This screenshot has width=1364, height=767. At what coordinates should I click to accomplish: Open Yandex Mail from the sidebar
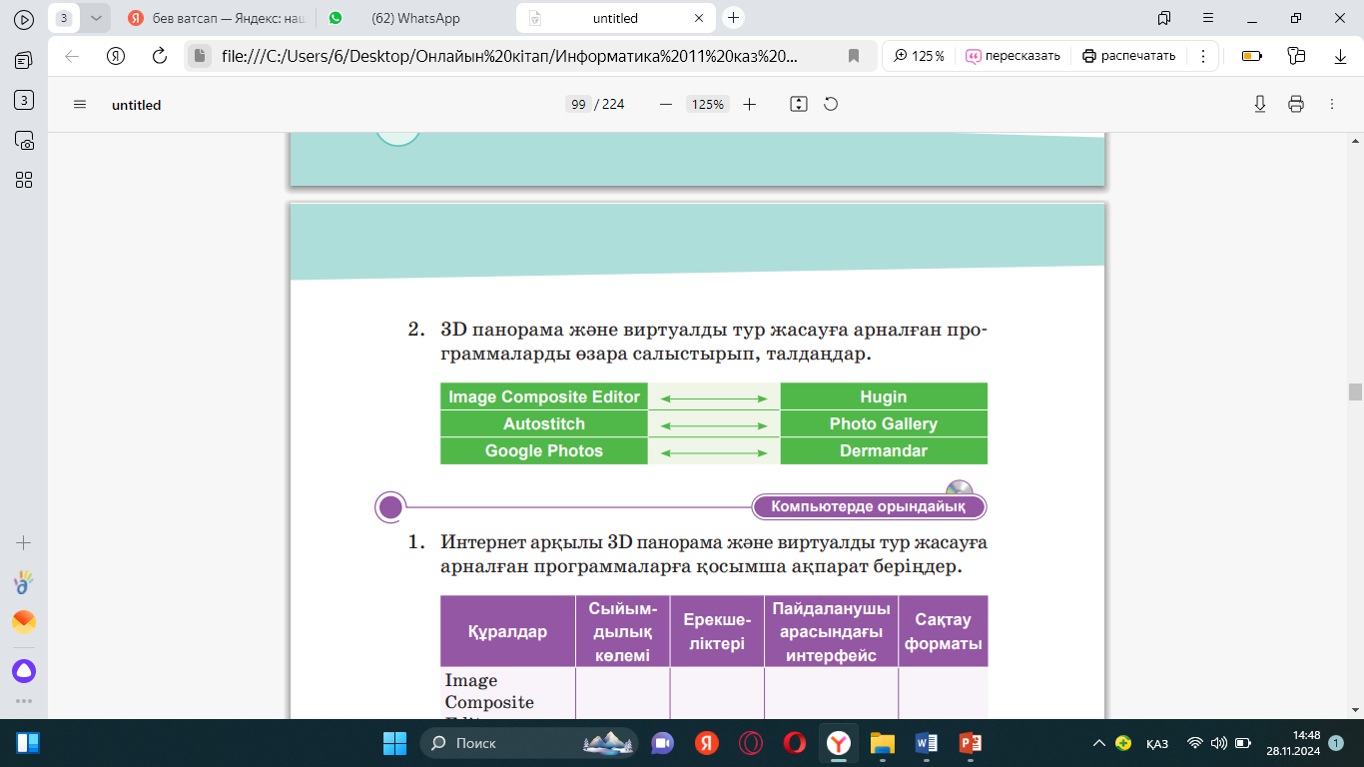coord(24,621)
